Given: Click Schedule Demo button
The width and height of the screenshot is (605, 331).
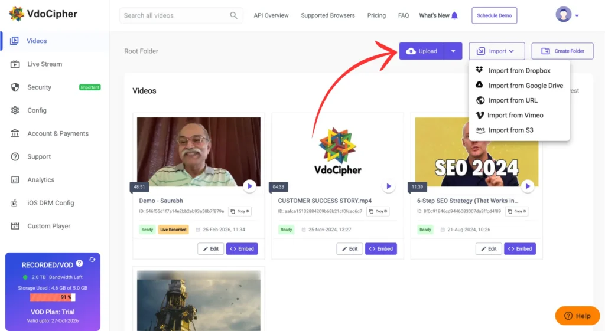Looking at the screenshot, I should pyautogui.click(x=495, y=15).
